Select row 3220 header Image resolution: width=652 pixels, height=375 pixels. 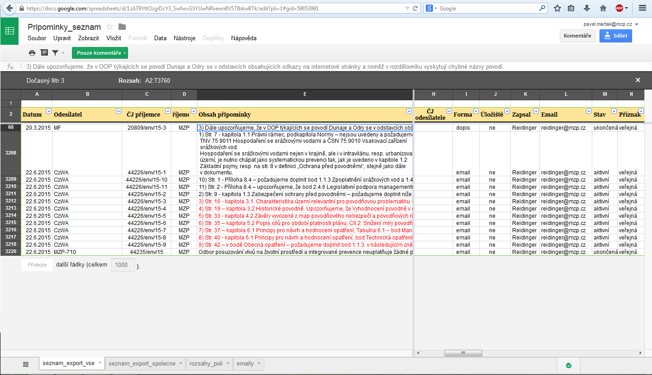coord(11,252)
